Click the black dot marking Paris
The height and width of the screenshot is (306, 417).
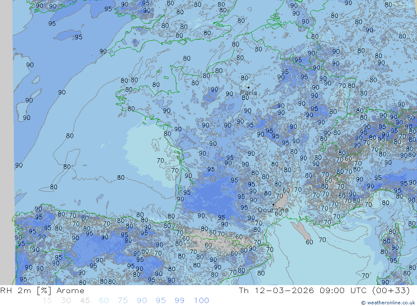tap(249, 87)
